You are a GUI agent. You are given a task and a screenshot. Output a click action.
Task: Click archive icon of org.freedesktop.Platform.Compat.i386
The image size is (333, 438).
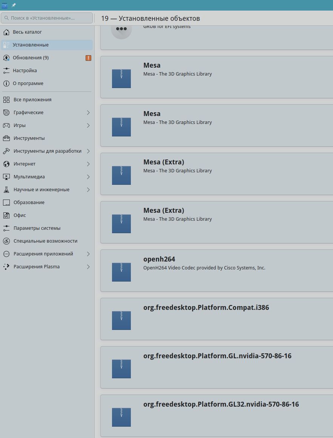pyautogui.click(x=121, y=320)
